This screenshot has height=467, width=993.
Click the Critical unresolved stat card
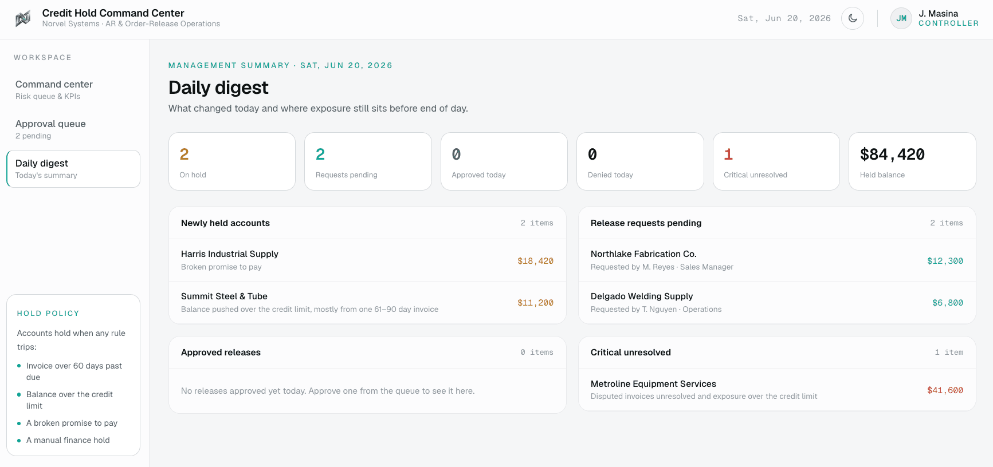[x=776, y=161]
